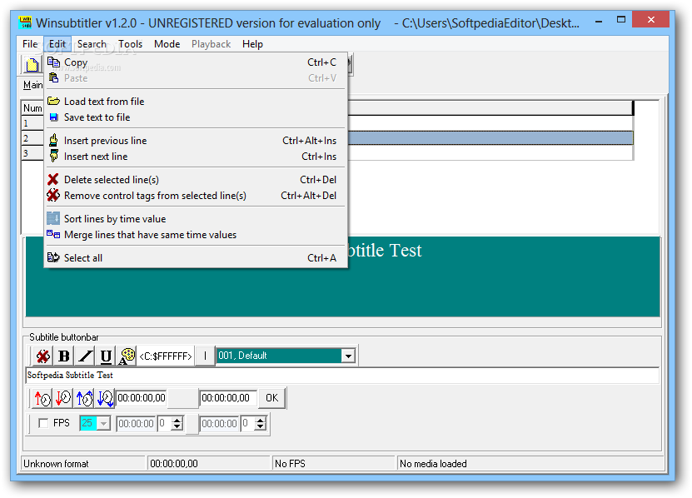The image size is (692, 498).
Task: Open the 001, Default style dropdown
Action: pos(348,356)
